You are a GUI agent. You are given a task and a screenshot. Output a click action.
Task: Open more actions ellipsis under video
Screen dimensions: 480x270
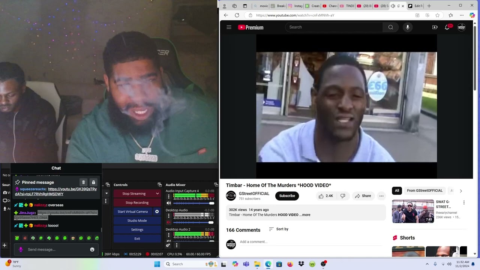pos(381,196)
